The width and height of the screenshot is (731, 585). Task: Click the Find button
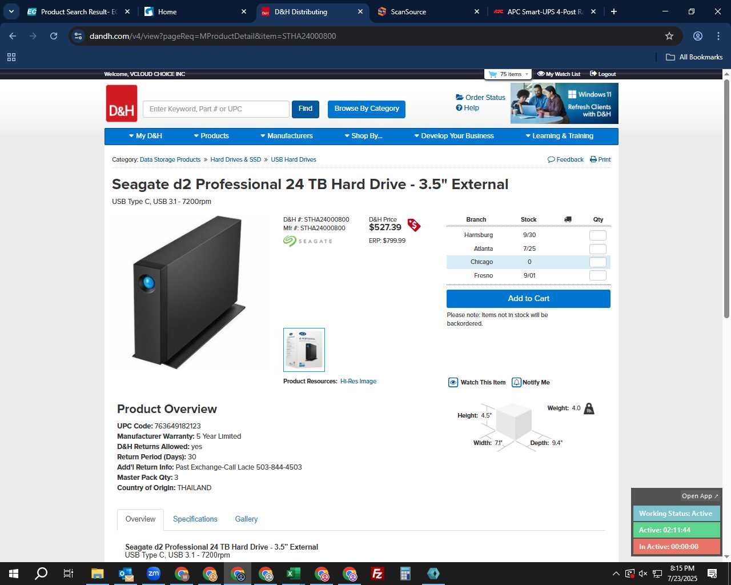click(x=306, y=109)
